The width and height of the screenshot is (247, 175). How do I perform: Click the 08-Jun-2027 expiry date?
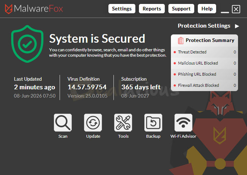[135, 96]
